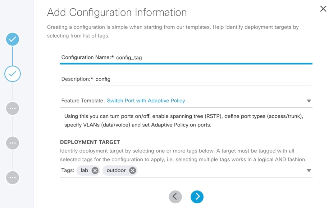Click the outdoor tag chip

pos(120,170)
